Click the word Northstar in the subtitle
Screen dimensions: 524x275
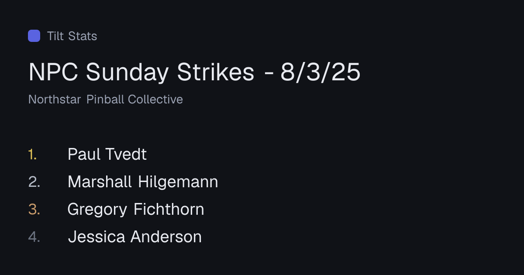(55, 100)
